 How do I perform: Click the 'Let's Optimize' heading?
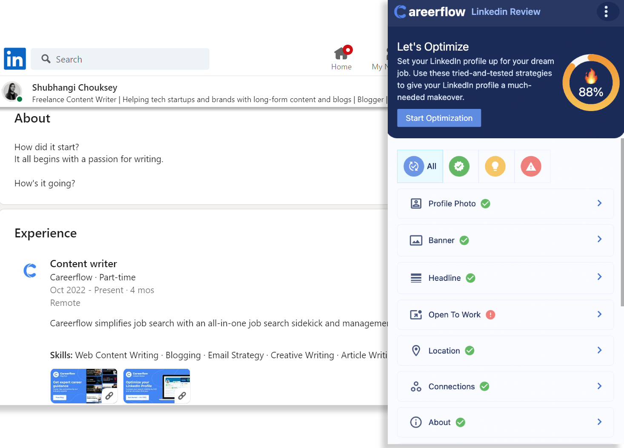tap(433, 47)
